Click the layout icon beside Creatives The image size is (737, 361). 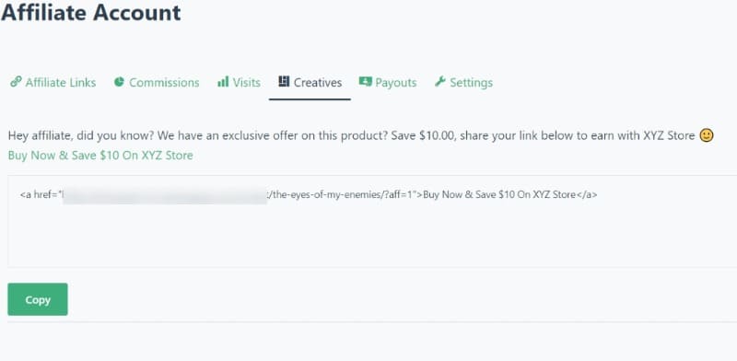pos(284,81)
